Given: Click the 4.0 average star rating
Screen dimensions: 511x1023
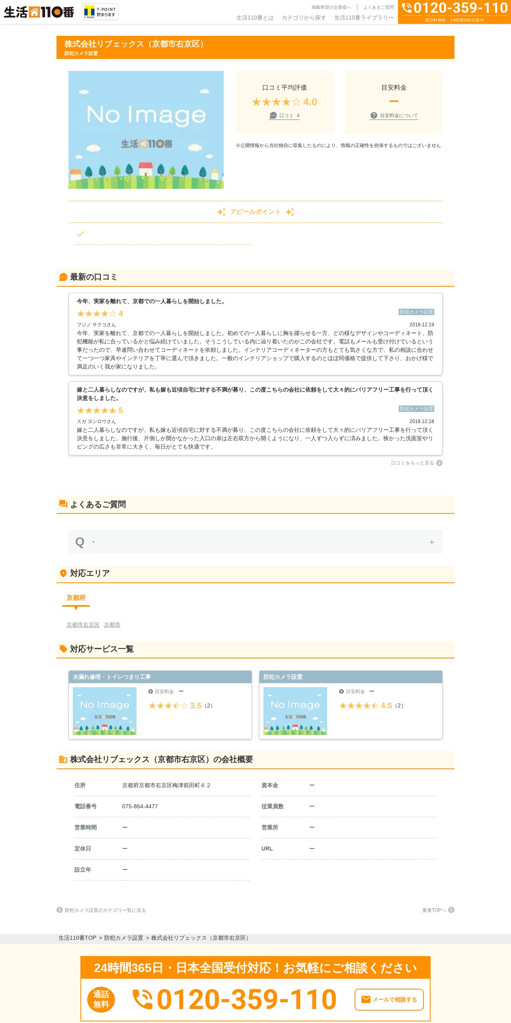Looking at the screenshot, I should point(285,102).
